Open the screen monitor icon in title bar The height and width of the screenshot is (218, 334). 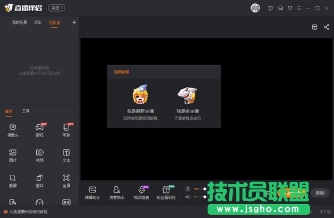point(270,8)
